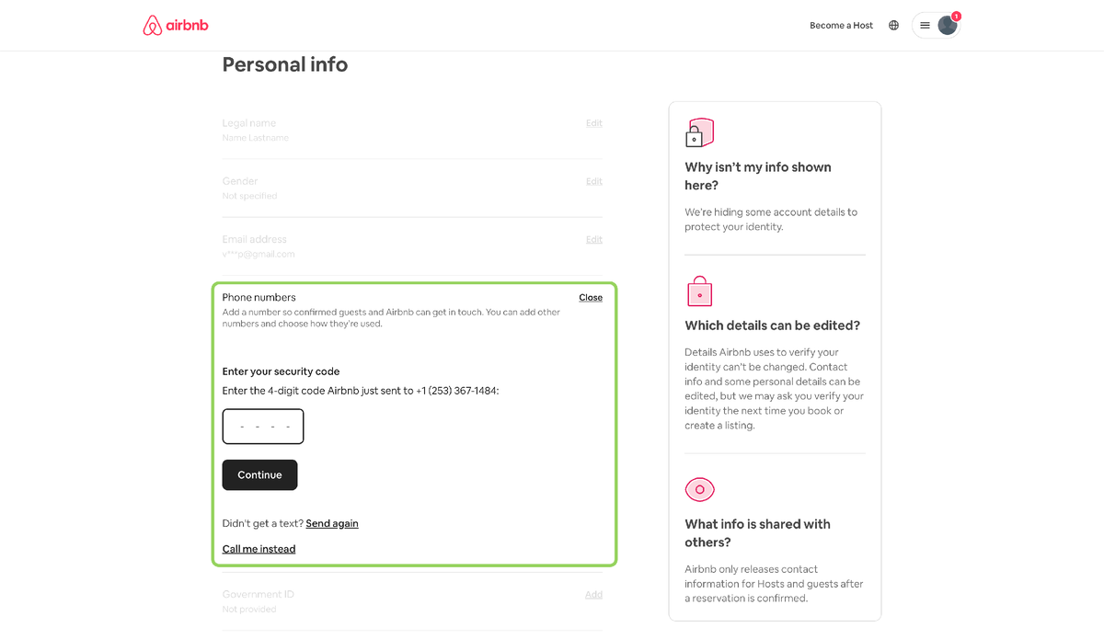Click the circular target icon above sharing info
Viewport: 1104px width, 639px height.
pyautogui.click(x=699, y=489)
